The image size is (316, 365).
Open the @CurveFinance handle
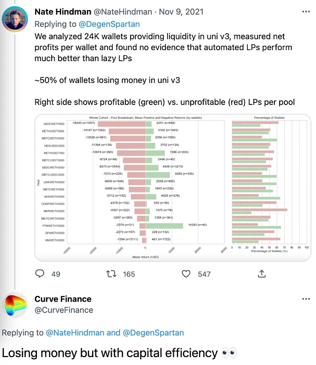(64, 310)
